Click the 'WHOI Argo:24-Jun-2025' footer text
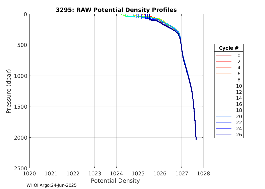This screenshot has height=189, width=265. pyautogui.click(x=51, y=185)
